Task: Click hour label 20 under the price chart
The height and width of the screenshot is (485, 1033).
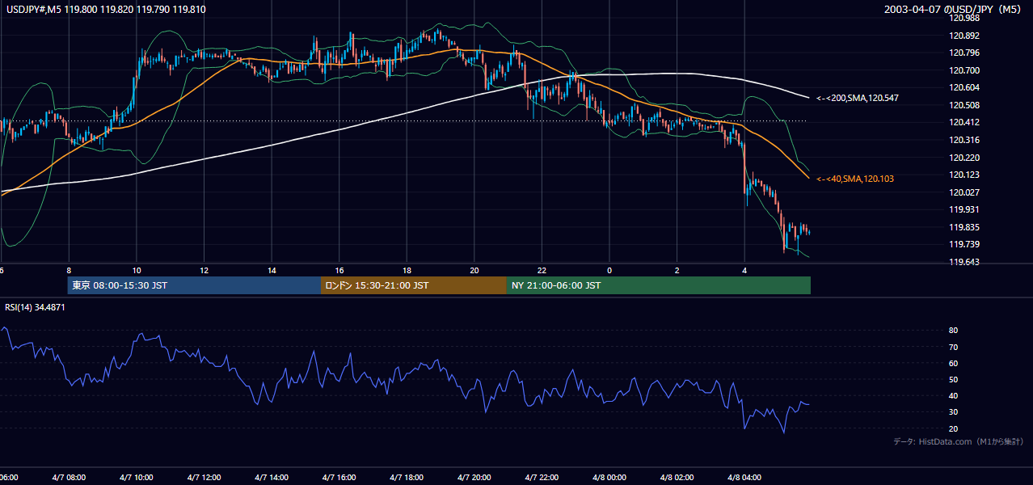Action: coord(474,271)
